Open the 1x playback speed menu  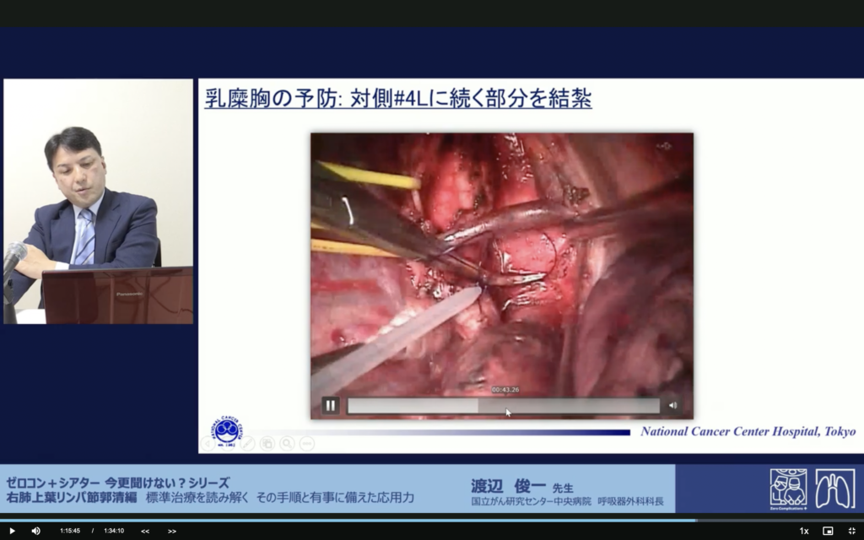click(x=804, y=531)
